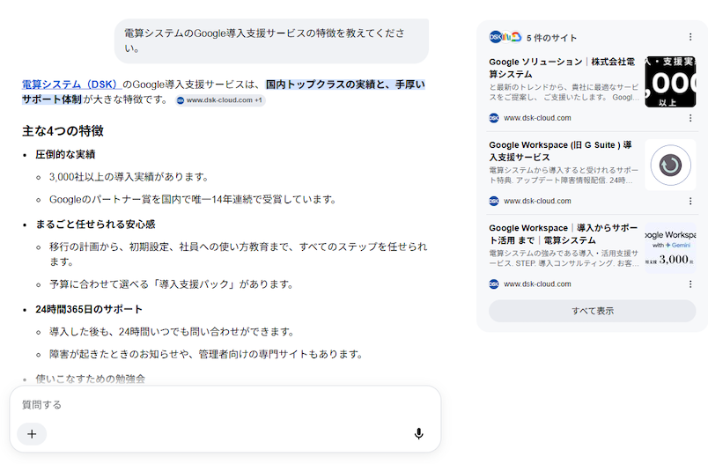Open options for Google ソリューション source card
Screen dimensions: 708x464
[x=690, y=118]
